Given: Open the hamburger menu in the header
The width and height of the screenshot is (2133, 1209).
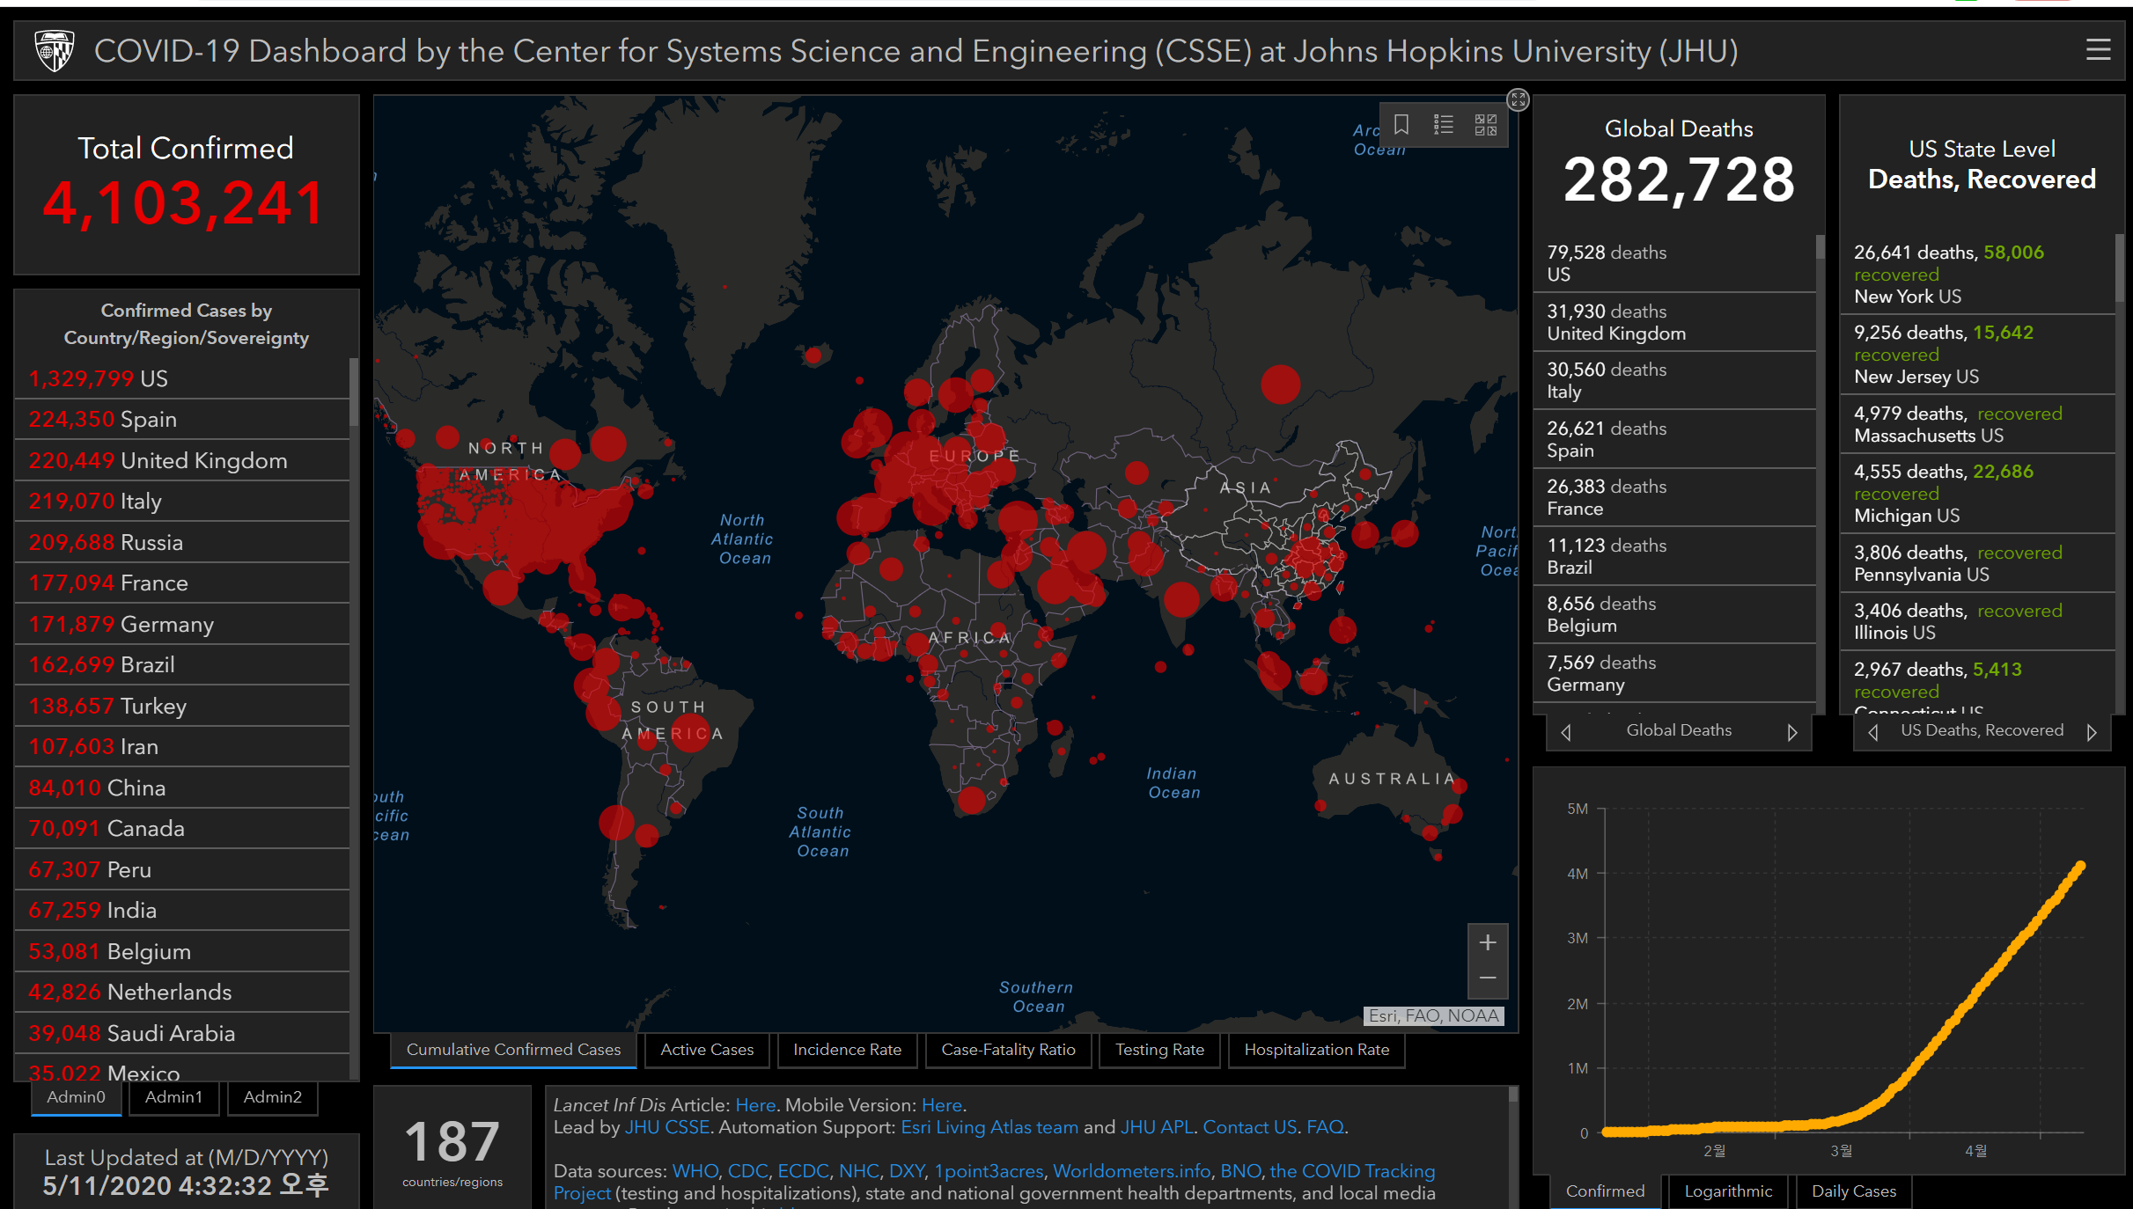Looking at the screenshot, I should pyautogui.click(x=2098, y=50).
